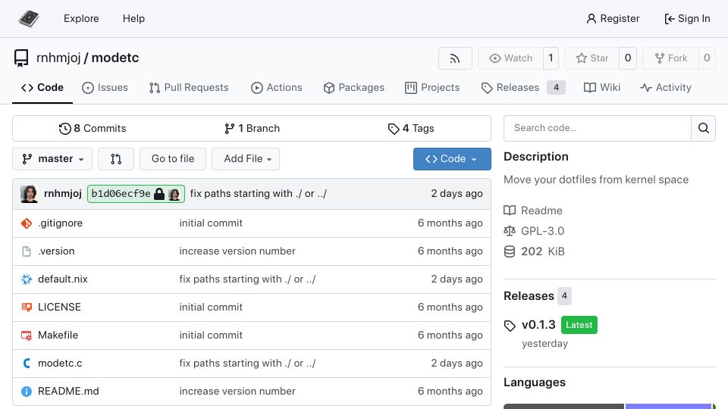The width and height of the screenshot is (728, 409).
Task: Click the Fork button
Action: pos(671,58)
